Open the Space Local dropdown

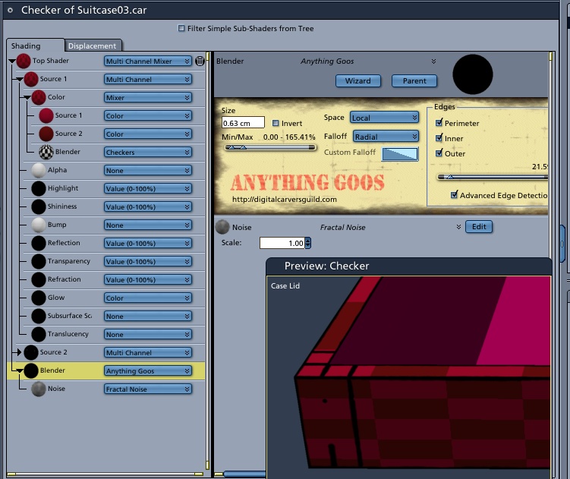point(384,118)
